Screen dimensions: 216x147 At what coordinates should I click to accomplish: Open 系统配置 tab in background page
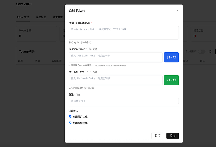point(41,17)
